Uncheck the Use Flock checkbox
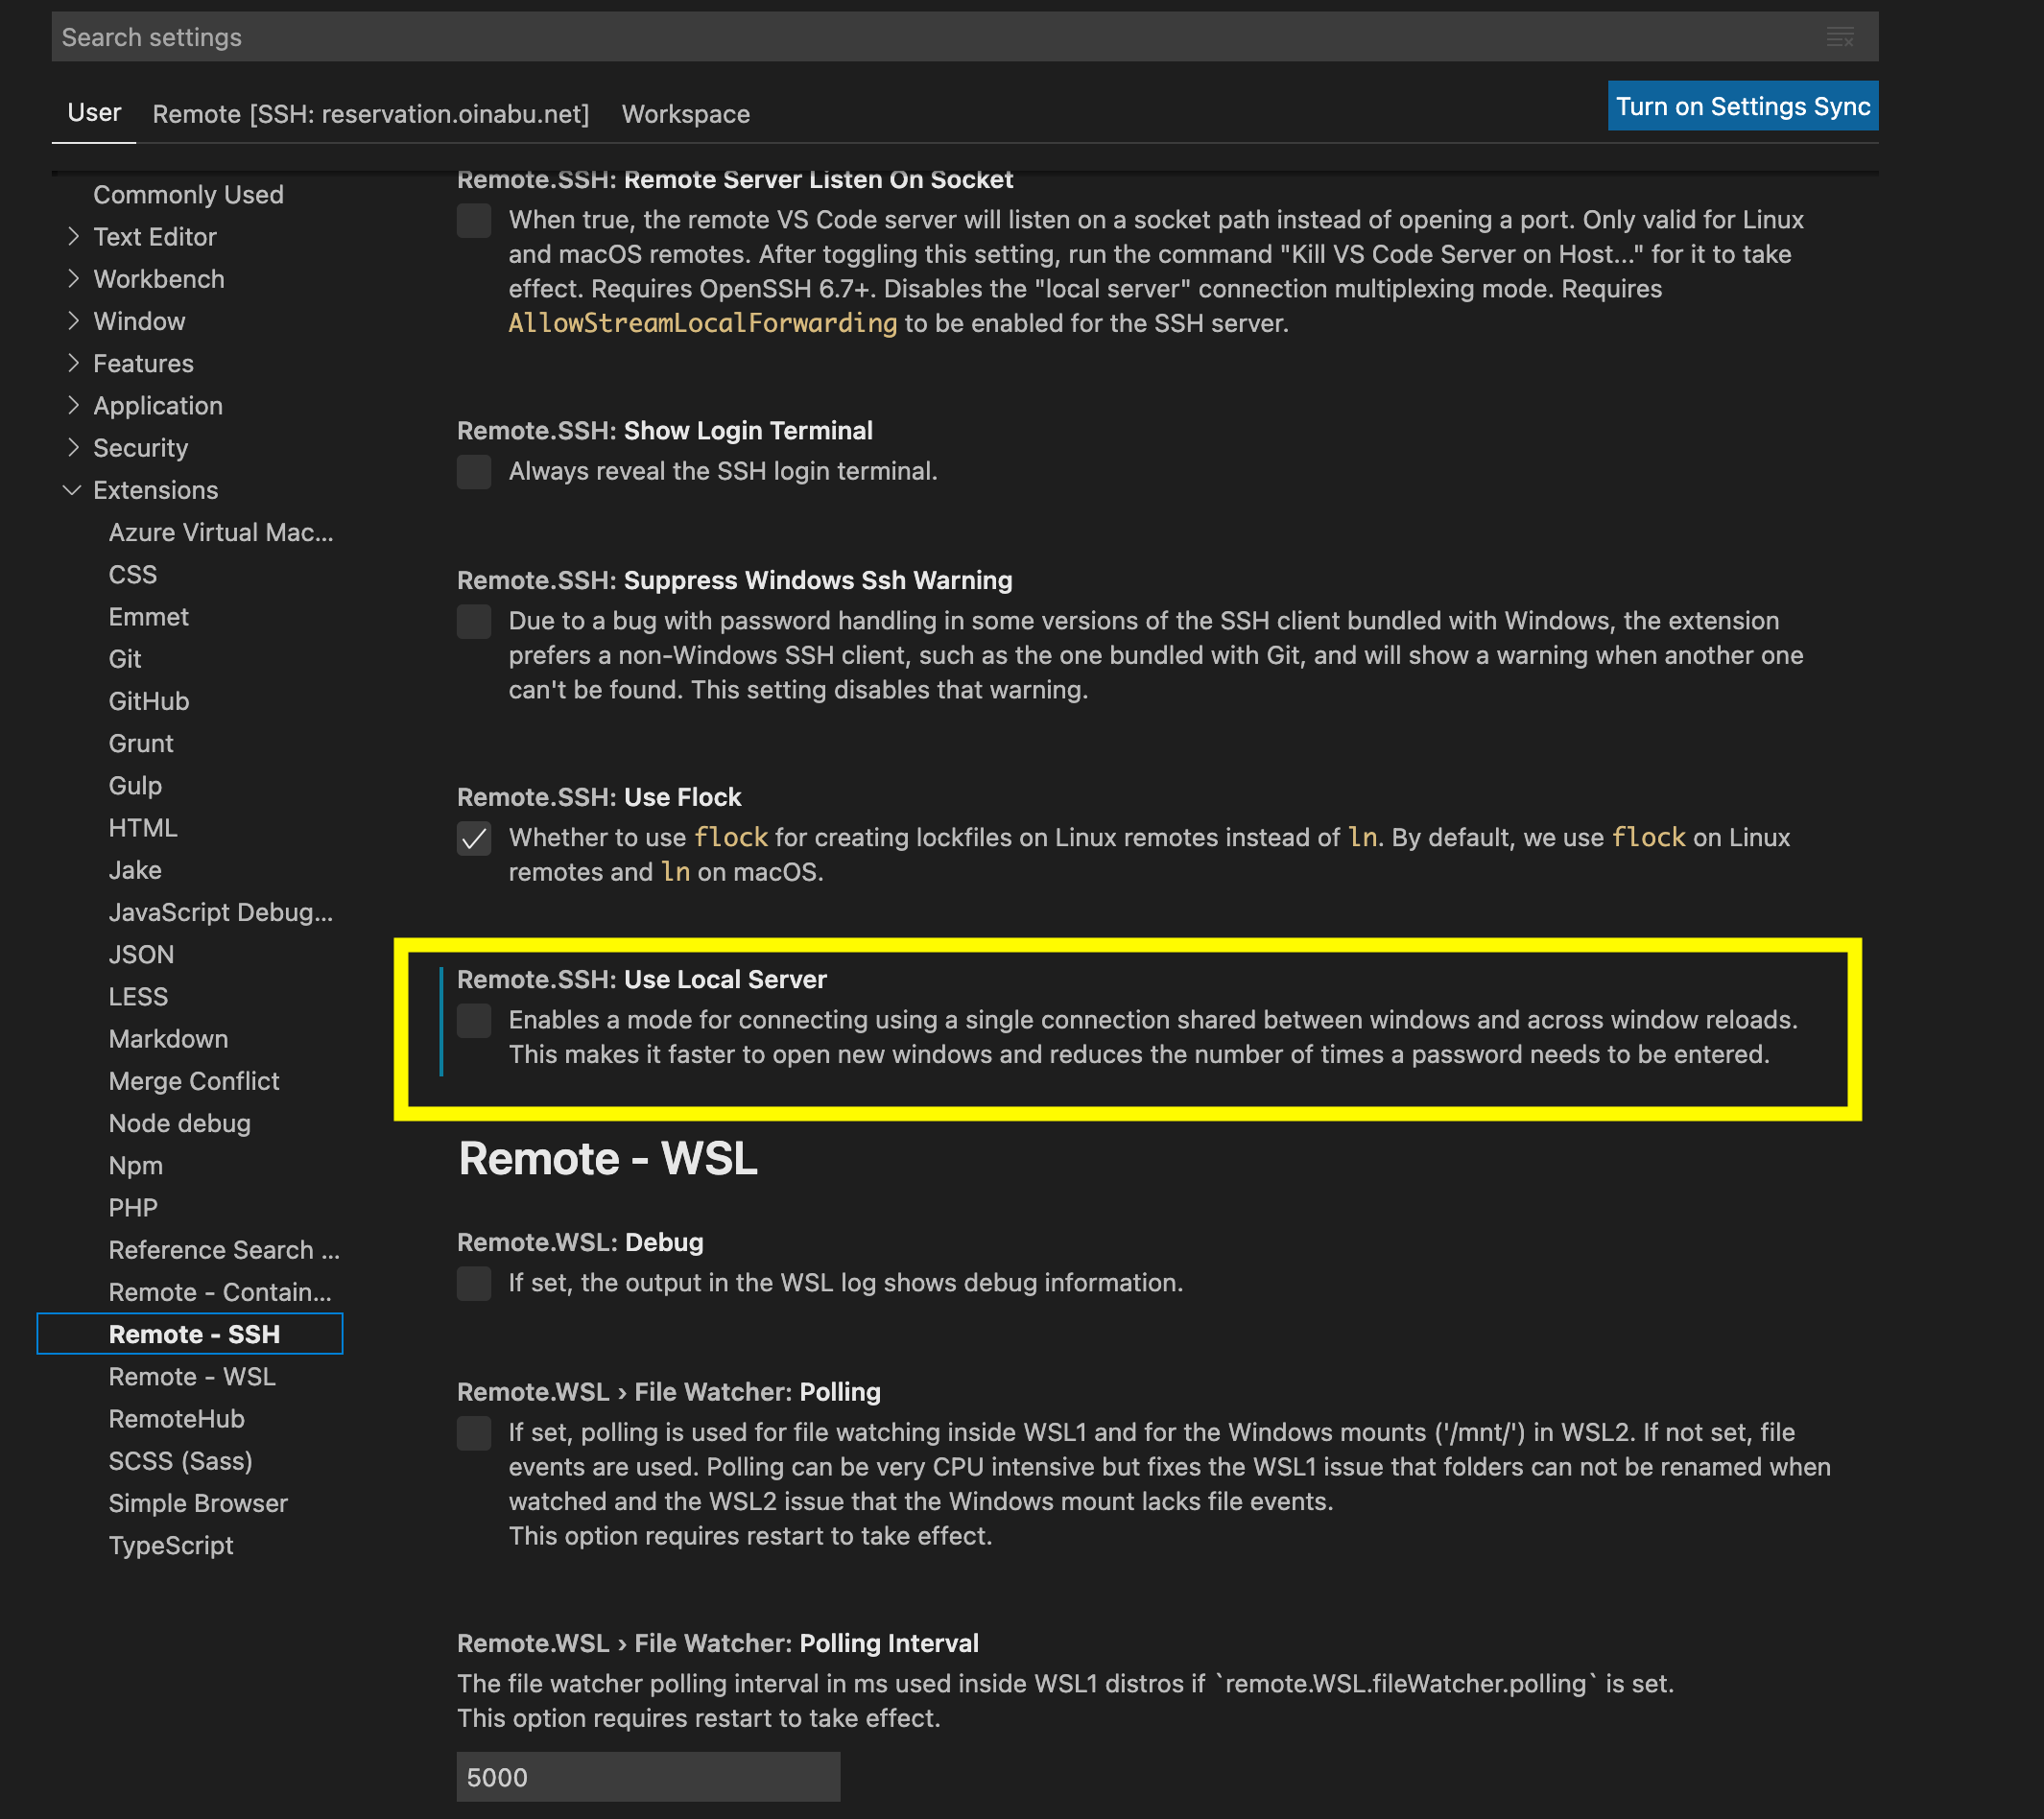The width and height of the screenshot is (2044, 1819). pyautogui.click(x=474, y=838)
